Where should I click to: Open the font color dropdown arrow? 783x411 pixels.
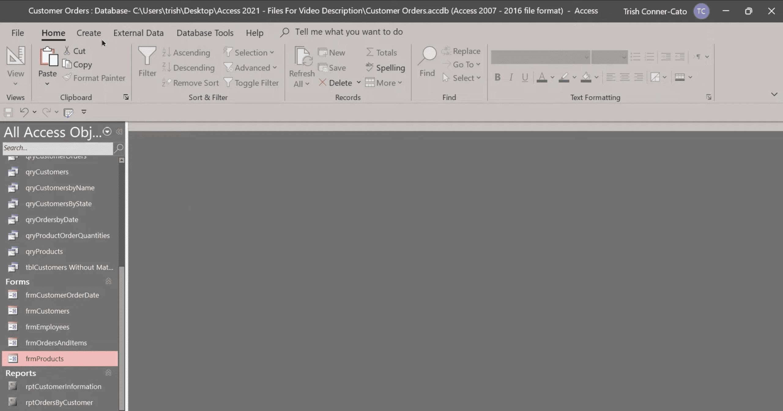[x=552, y=77]
